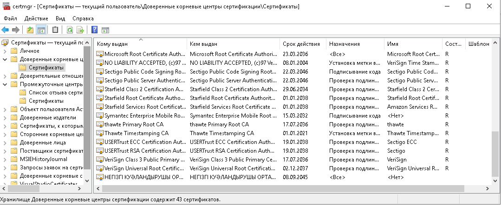The height and width of the screenshot is (205, 501).
Task: Click the certificate list scroll up arrow
Action: click(495, 42)
